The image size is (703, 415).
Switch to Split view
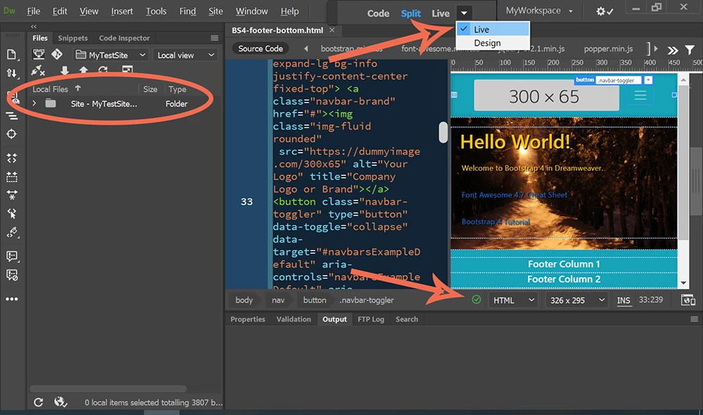[x=411, y=13]
